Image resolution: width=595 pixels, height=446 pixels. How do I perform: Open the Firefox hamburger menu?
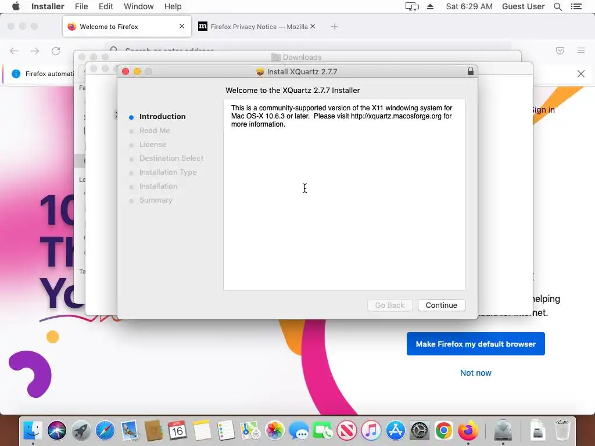click(581, 51)
